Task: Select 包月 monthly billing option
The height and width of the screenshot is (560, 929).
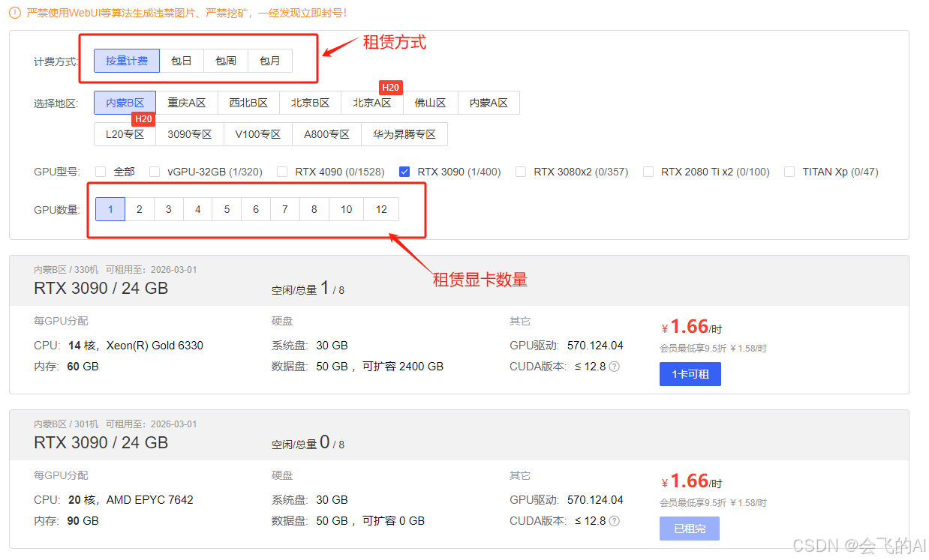Action: (270, 61)
